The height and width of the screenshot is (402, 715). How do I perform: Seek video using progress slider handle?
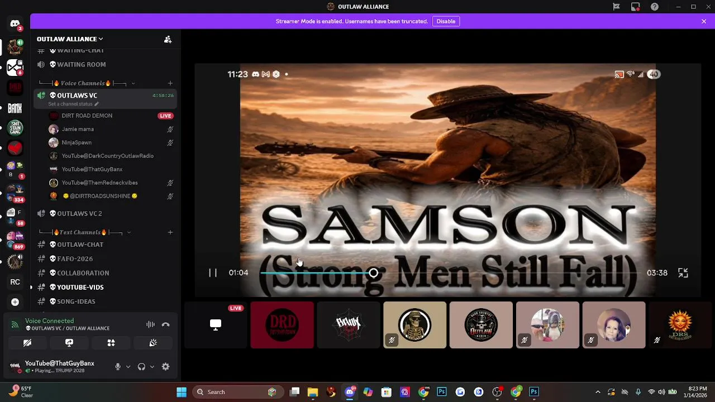coord(373,273)
